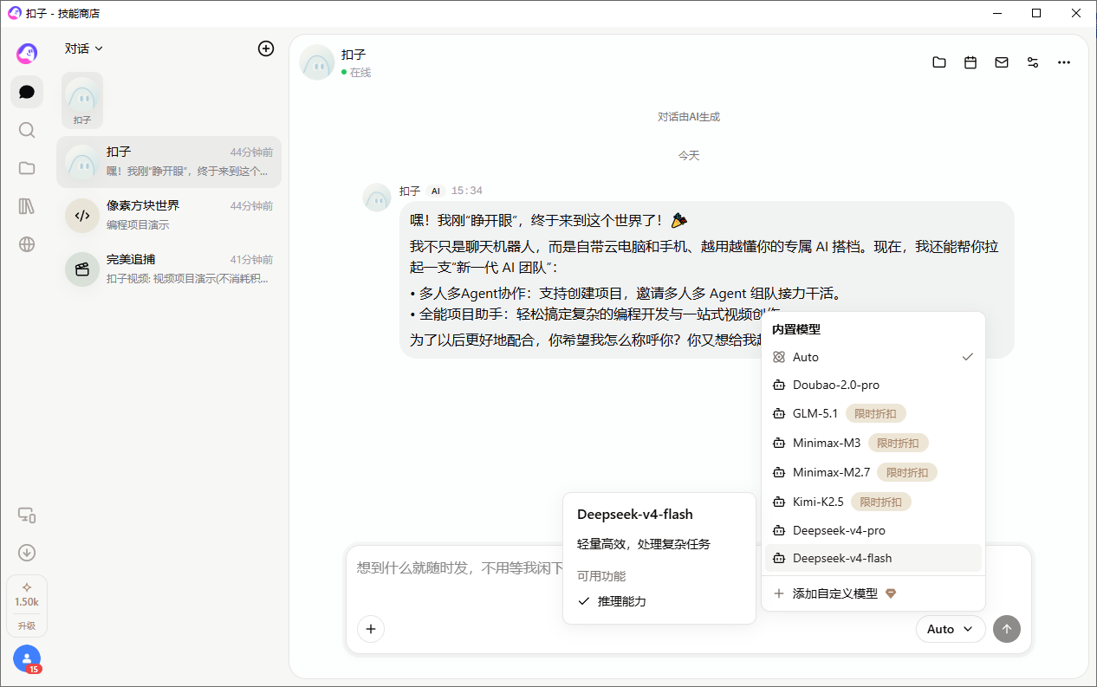1097x687 pixels.
Task: Click the 限时折扣 tag beside Kimi-K2.5
Action: tap(881, 502)
